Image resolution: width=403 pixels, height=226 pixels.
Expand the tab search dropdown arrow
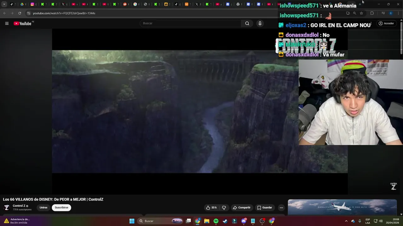(4, 4)
